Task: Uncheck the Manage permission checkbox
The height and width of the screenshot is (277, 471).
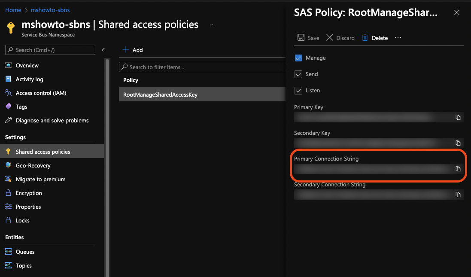Action: (x=298, y=58)
